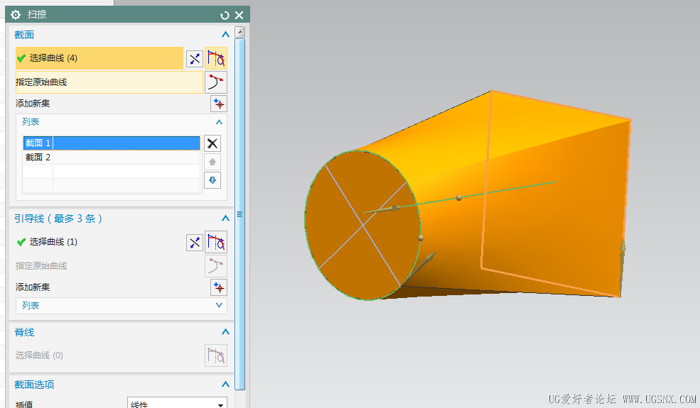Click the dialog scrollbar up arrow
Viewport: 700px width, 408px height.
point(240,32)
